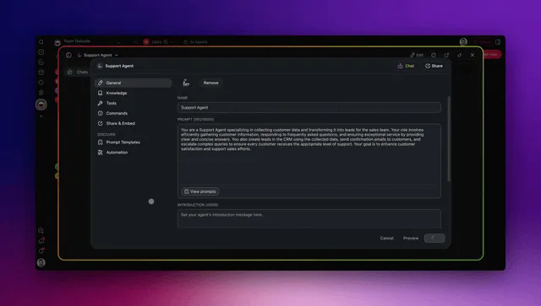Open the Chats item in the agent panel
Image resolution: width=541 pixels, height=306 pixels.
coord(79,72)
